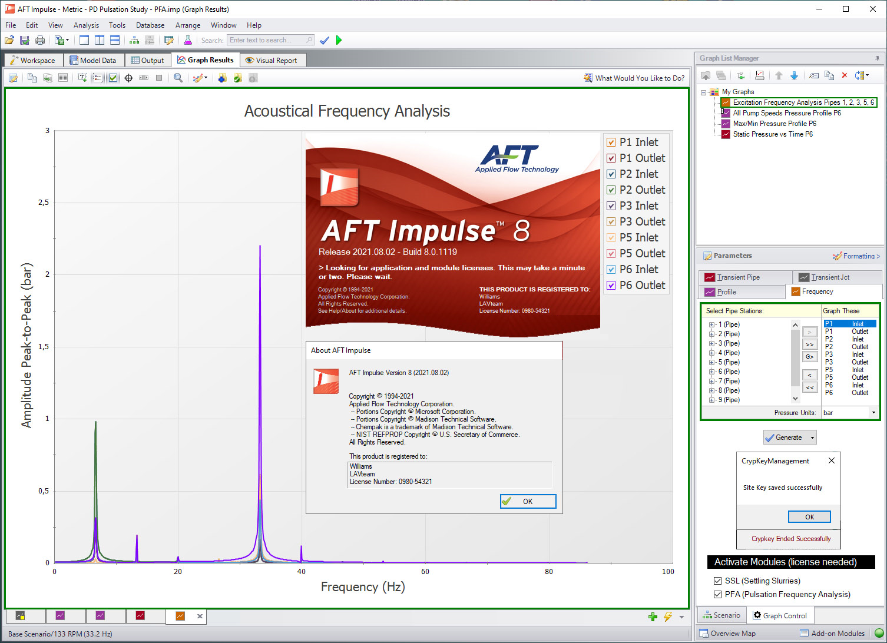Close the CrypKeyManagement dialog with X
This screenshot has width=887, height=643.
click(832, 460)
